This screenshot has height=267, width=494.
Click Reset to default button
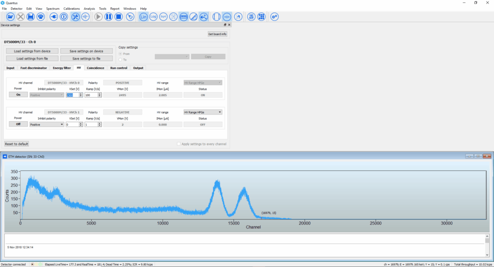pyautogui.click(x=16, y=144)
